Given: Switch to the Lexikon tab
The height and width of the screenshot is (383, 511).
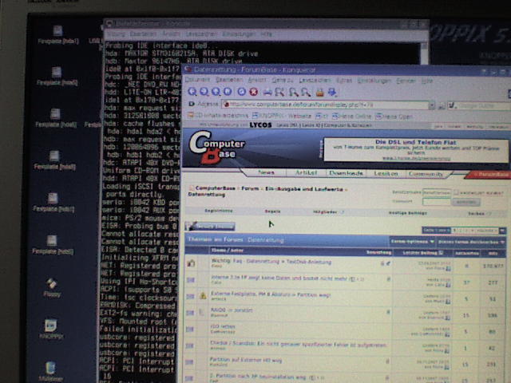Looking at the screenshot, I should click(386, 174).
